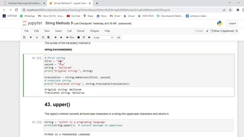Image resolution: width=244 pixels, height=137 pixels.
Task: Close the String Methods 9 browser tab
Action: tap(90, 3)
